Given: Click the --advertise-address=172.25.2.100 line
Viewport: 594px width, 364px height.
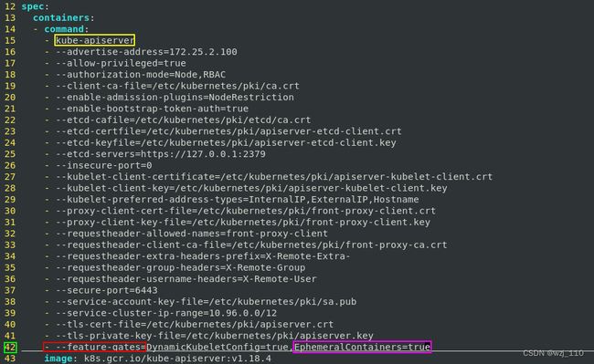Looking at the screenshot, I should click(146, 52).
